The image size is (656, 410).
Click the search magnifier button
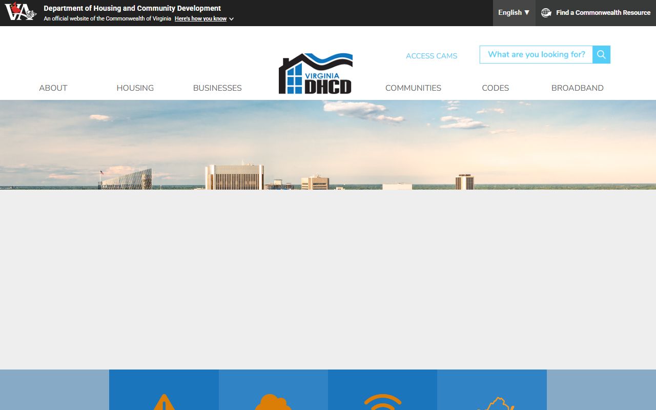601,55
